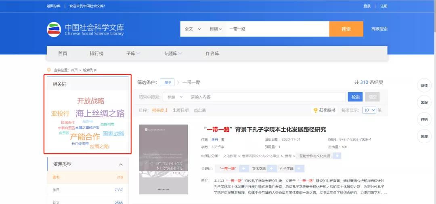The image size is (436, 204).
Task: Select the 图书 resource type row
Action: click(88, 177)
